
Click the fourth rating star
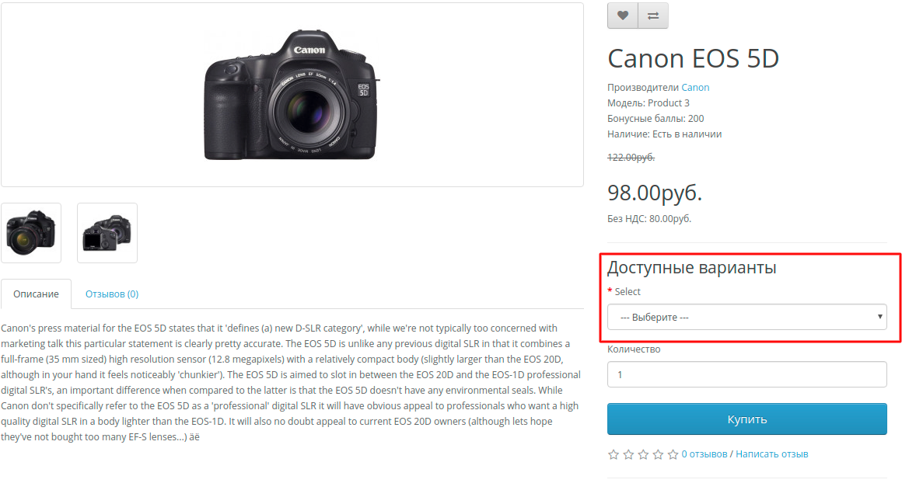[658, 454]
